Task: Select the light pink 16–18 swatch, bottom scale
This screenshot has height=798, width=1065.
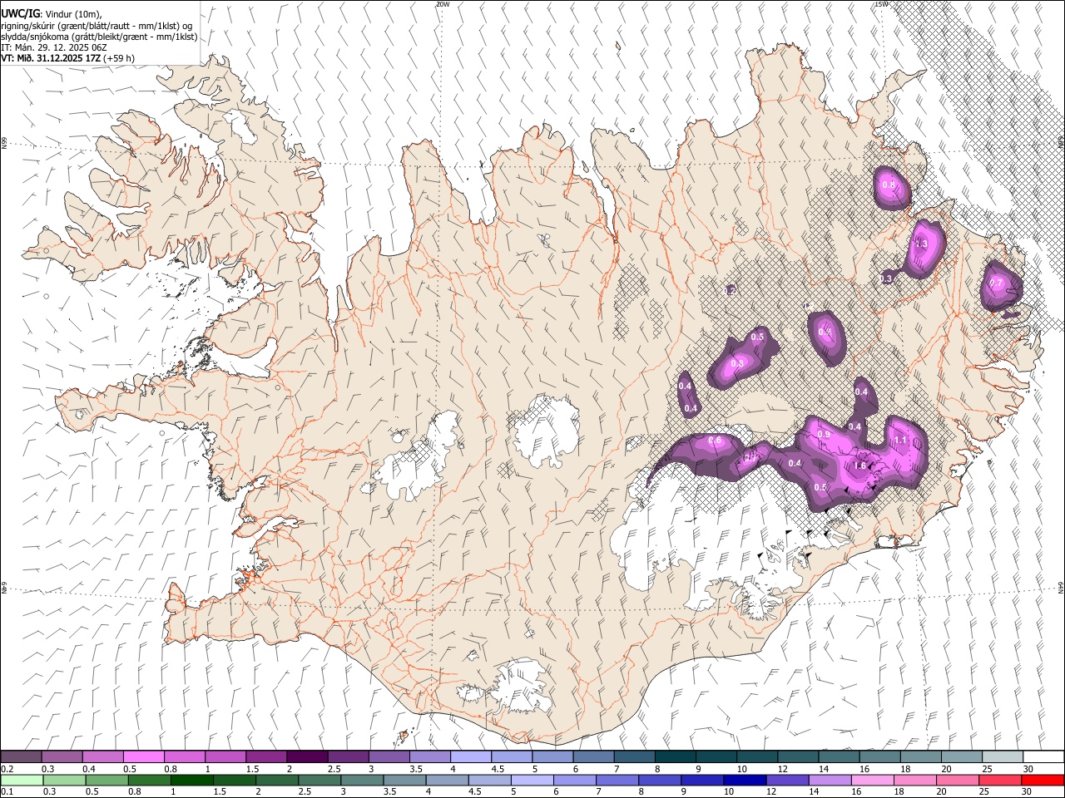Action: click(x=871, y=780)
